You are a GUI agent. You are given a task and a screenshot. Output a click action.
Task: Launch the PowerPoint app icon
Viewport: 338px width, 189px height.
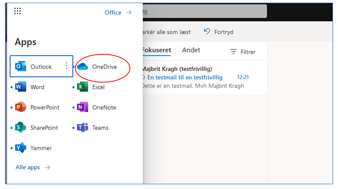coord(21,107)
